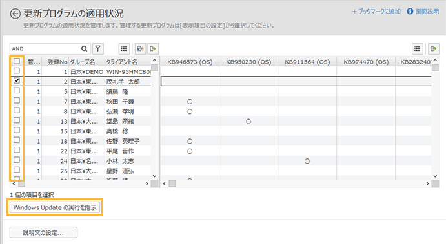This screenshot has width=446, height=244.
Task: Click Windows Update の実行を指示 button
Action: click(x=55, y=207)
